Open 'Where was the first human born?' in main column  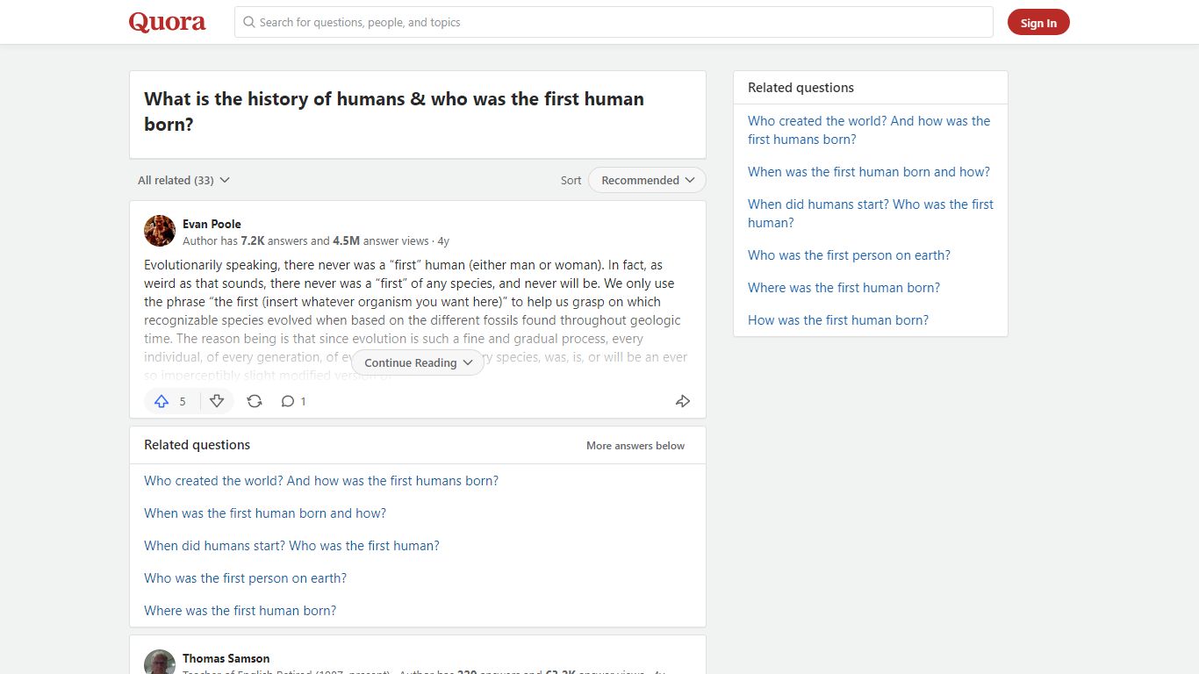coord(240,611)
